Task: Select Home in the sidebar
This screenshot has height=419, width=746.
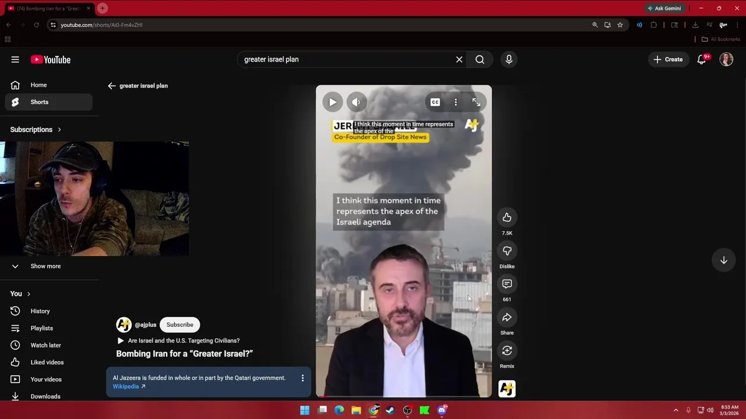Action: coord(49,85)
